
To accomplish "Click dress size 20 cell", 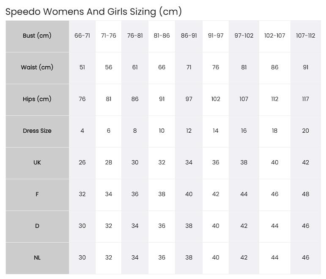I will (x=305, y=131).
